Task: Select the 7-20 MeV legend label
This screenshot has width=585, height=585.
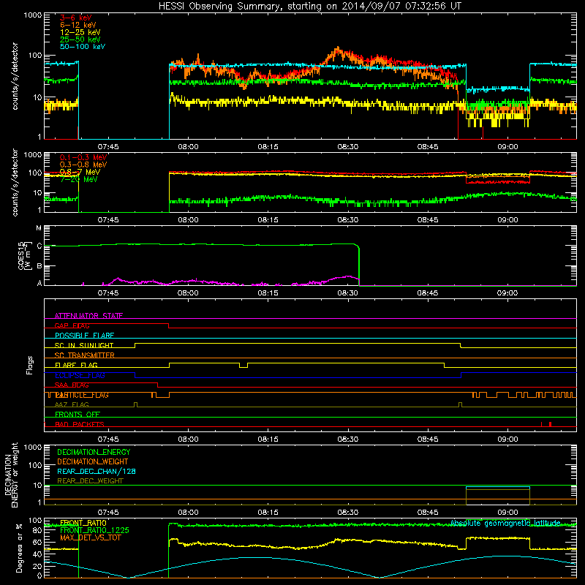Action: (79, 179)
